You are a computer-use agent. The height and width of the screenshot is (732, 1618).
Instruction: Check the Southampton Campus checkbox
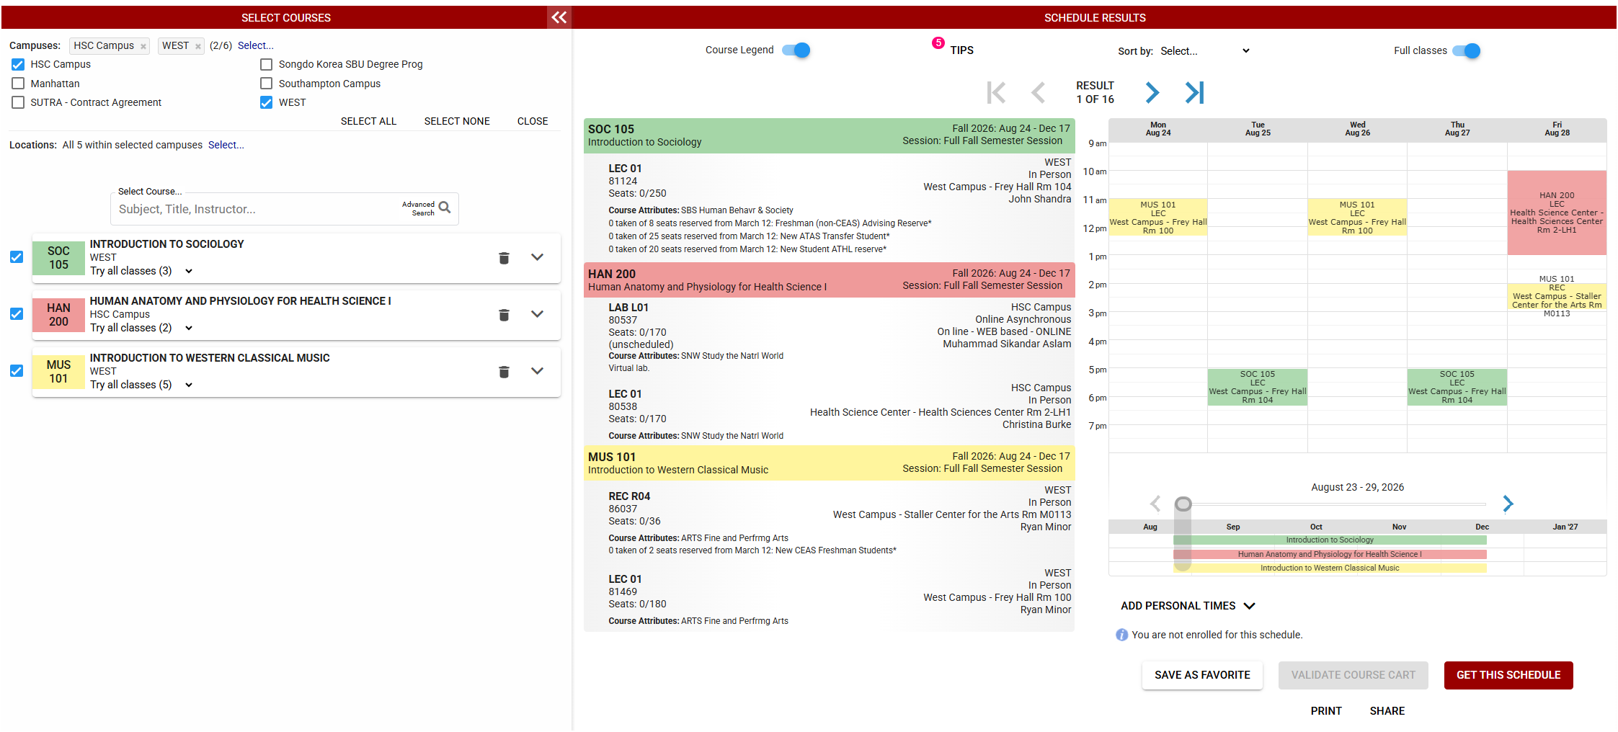(x=267, y=84)
